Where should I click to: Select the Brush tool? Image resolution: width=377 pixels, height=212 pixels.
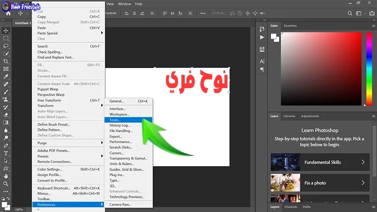click(x=6, y=92)
